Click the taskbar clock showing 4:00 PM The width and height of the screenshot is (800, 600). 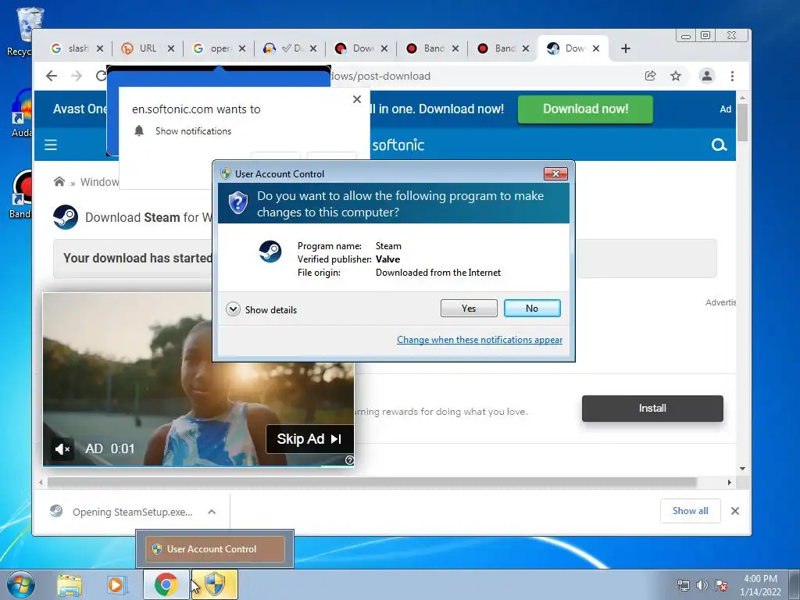(760, 584)
